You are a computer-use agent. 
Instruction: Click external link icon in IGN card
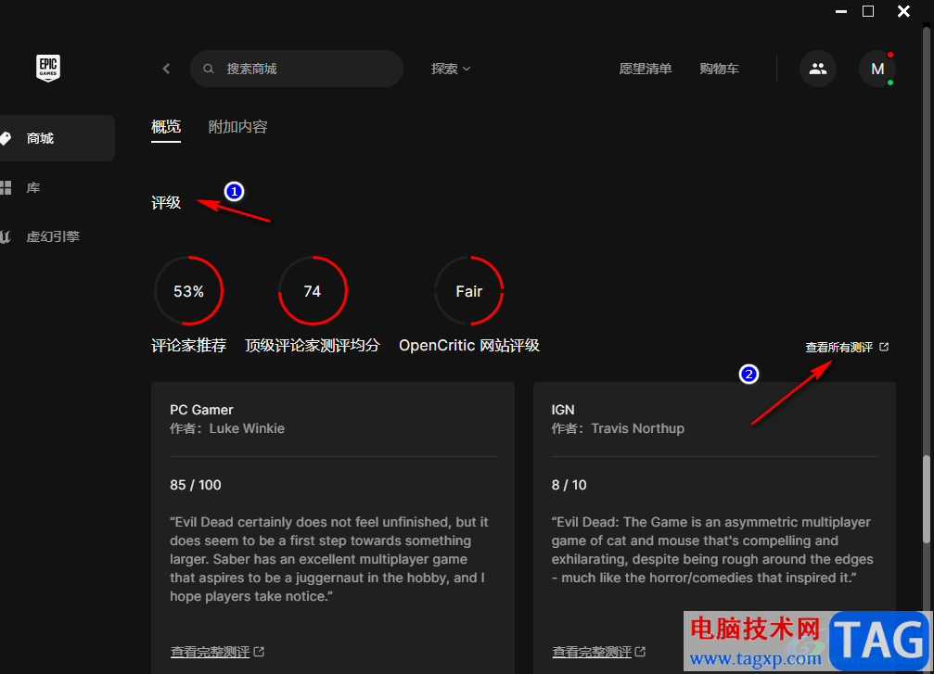(x=640, y=652)
